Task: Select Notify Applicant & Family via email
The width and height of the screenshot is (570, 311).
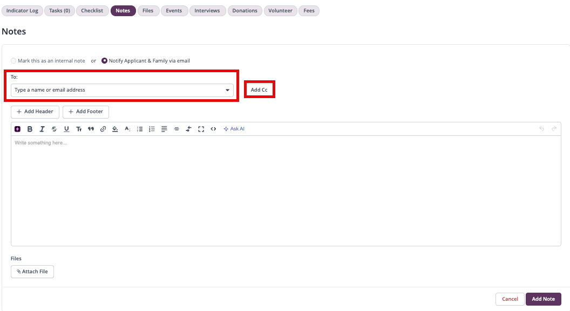Action: [x=104, y=60]
